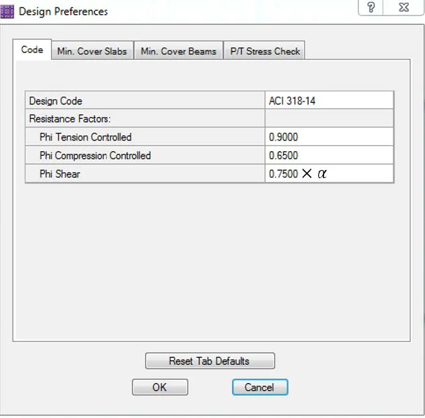Select the Code tab
This screenshot has height=418, width=425.
(32, 50)
